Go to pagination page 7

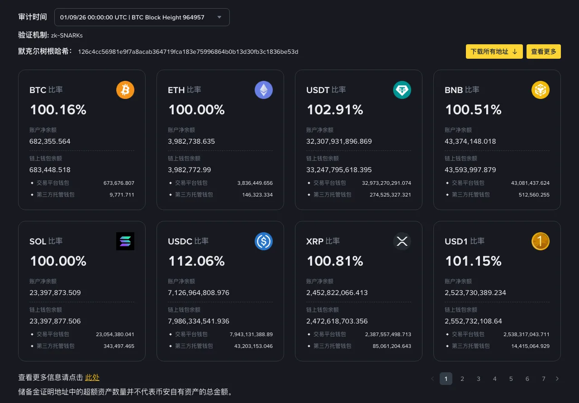tap(544, 379)
